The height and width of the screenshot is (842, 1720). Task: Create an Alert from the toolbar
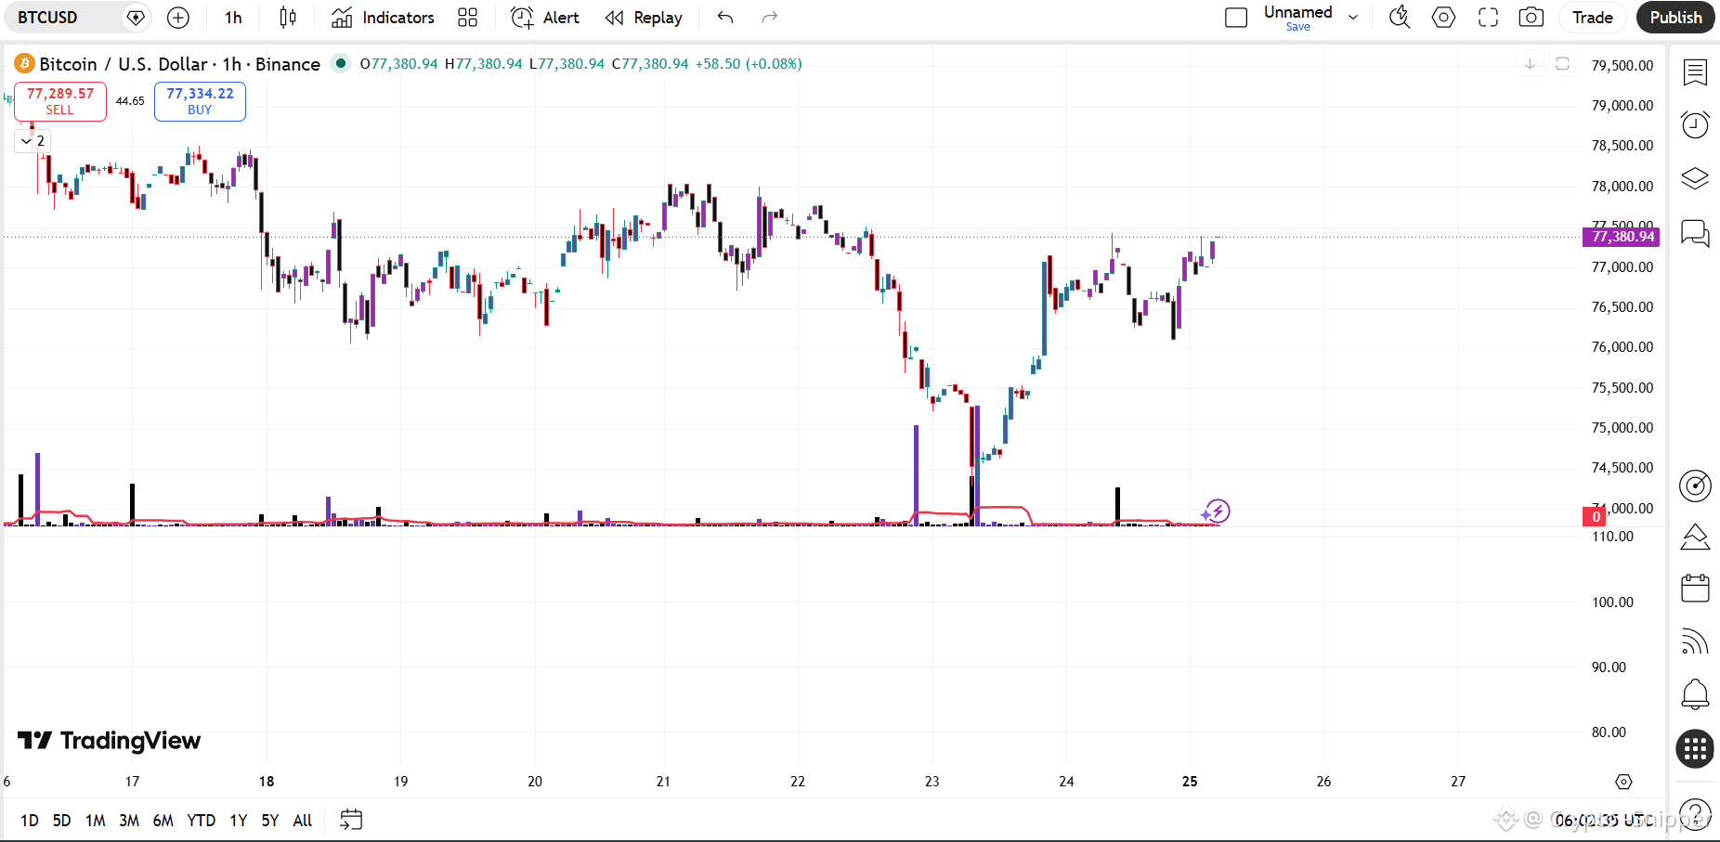pyautogui.click(x=545, y=18)
